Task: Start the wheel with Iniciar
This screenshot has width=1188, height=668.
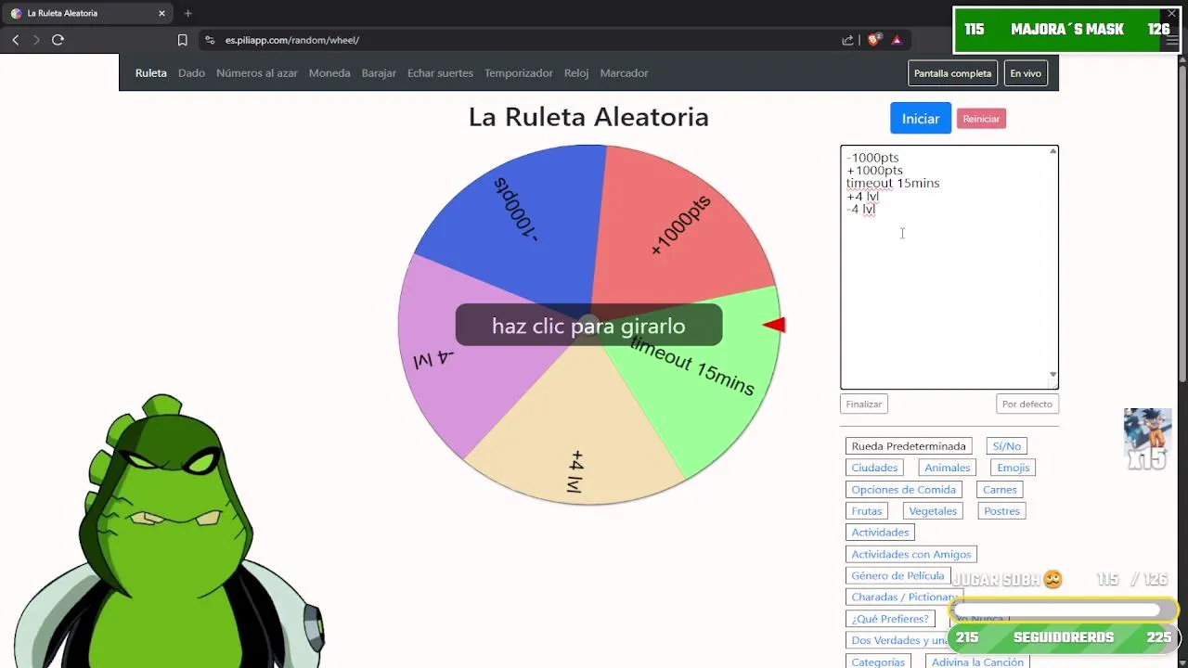Action: tap(921, 118)
